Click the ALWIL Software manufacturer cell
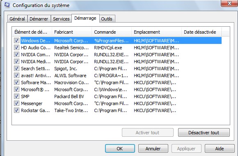 [x=70, y=76]
